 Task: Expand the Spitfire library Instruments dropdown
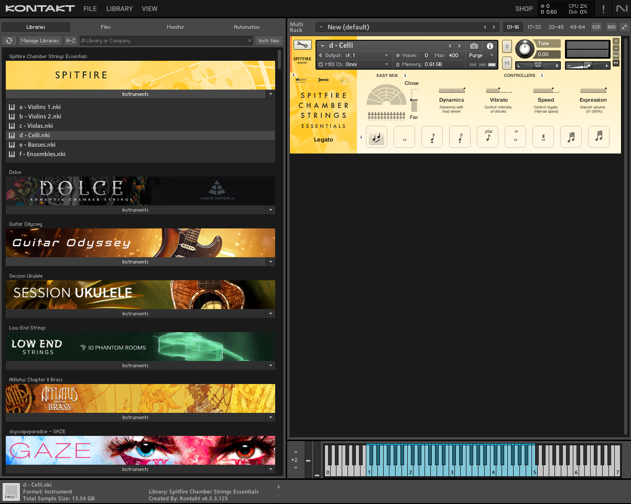270,94
